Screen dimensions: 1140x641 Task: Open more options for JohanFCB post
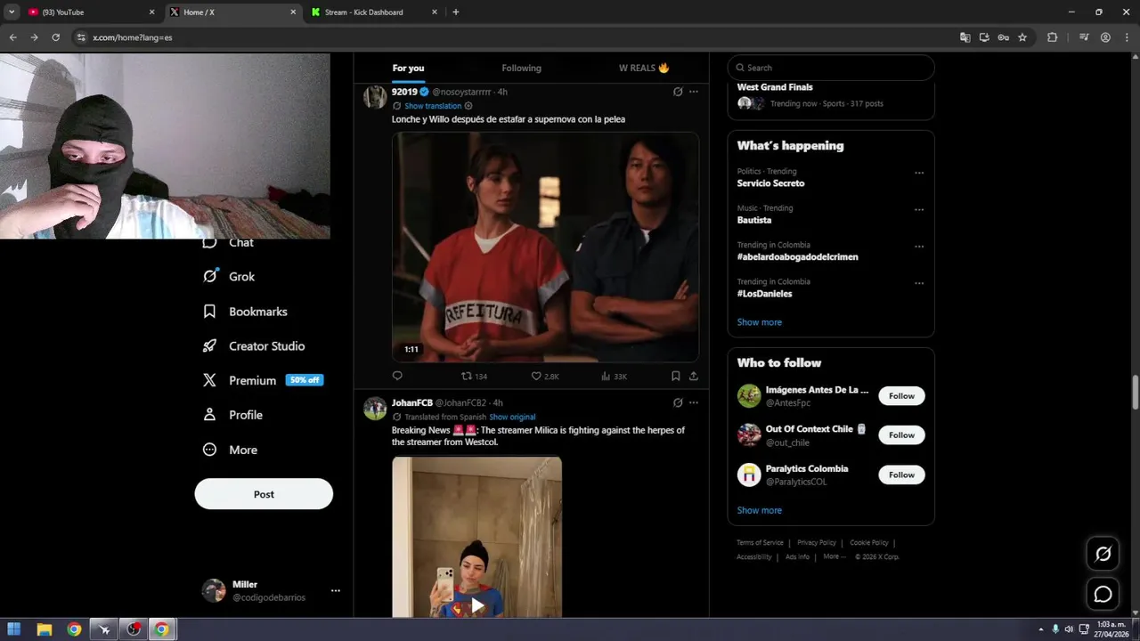pos(694,402)
